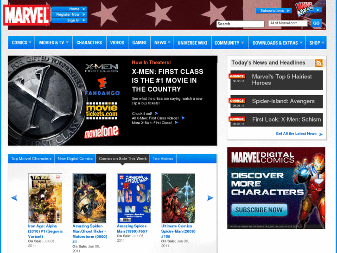Click X-Men: First Class #1 movie headline text

(x=167, y=80)
